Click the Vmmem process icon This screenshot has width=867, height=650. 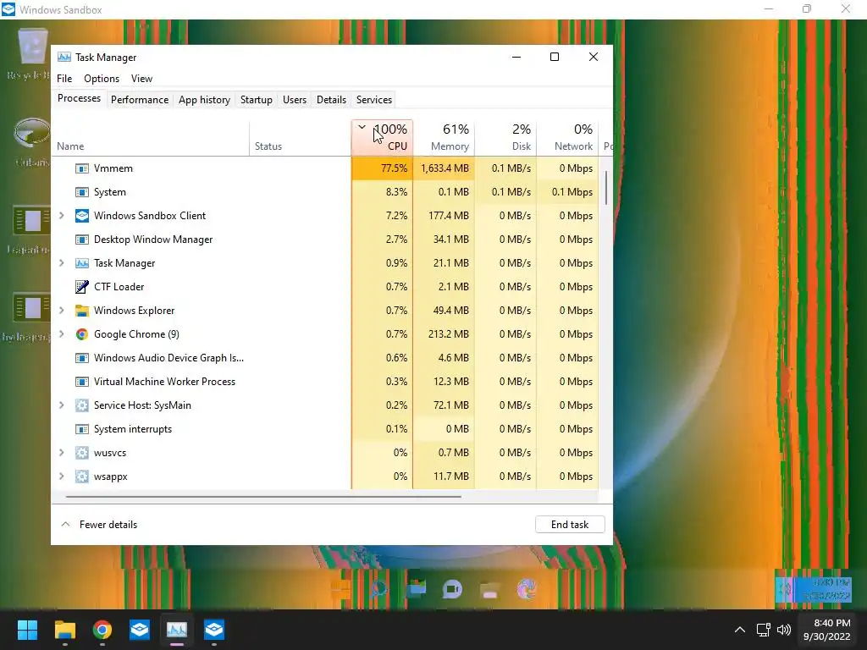click(x=82, y=168)
